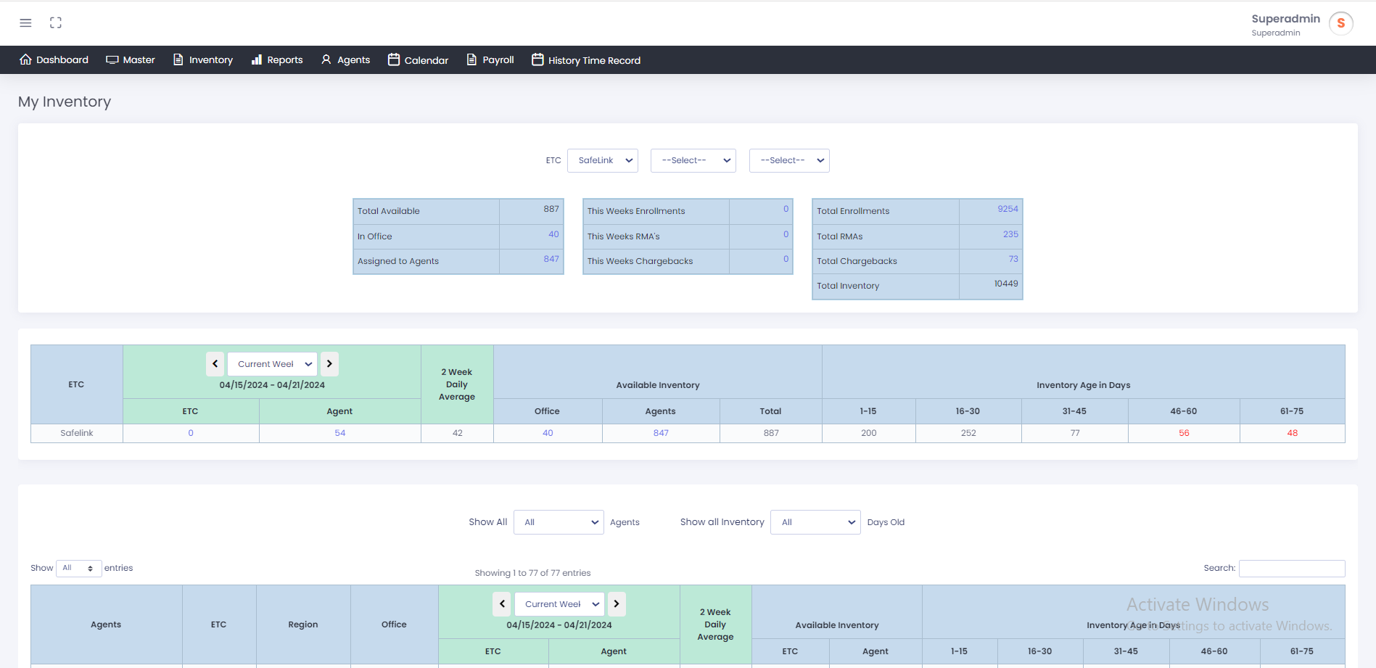
Task: Open History Time Record menu
Action: coord(586,59)
